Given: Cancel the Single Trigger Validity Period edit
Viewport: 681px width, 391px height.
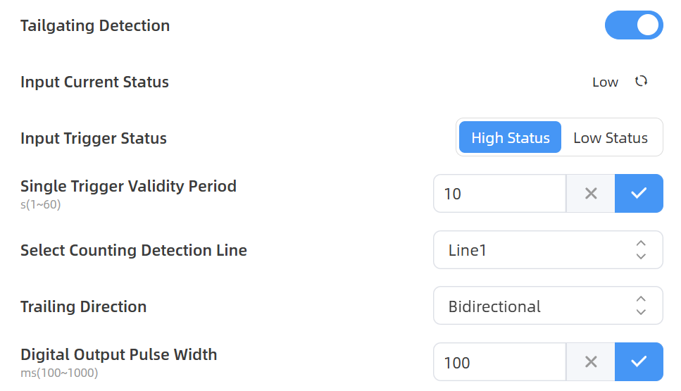Looking at the screenshot, I should (591, 194).
